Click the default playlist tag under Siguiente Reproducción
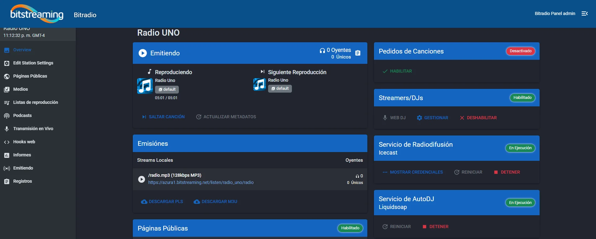 click(280, 89)
